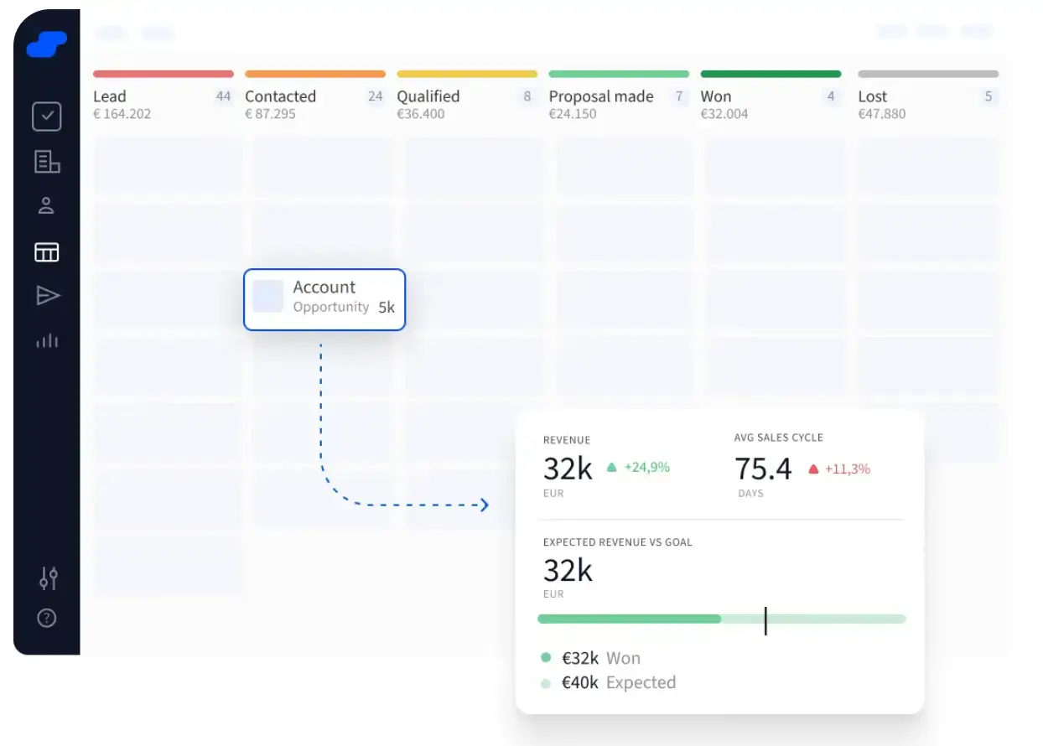Click the expected revenue progress bar

[722, 619]
